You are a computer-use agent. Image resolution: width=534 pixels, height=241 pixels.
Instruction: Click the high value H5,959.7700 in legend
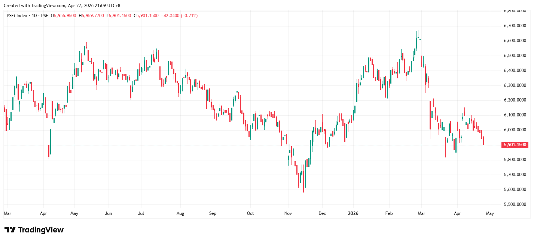point(91,16)
